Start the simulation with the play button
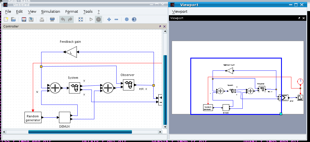The image size is (310, 142). point(91,19)
